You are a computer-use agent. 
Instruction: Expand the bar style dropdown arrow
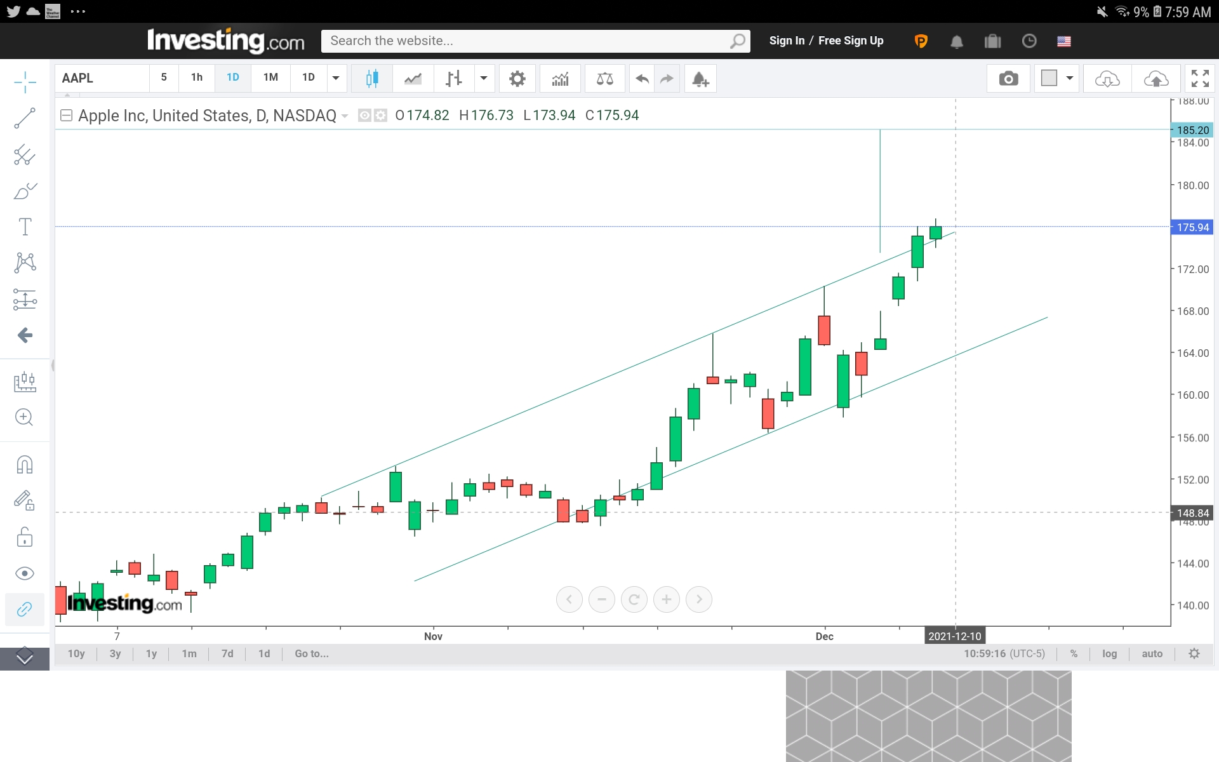(x=484, y=78)
